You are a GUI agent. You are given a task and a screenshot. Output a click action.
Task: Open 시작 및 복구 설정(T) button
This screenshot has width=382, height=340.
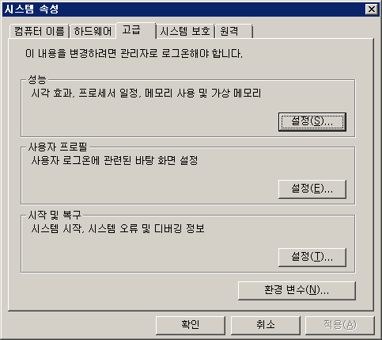point(312,257)
